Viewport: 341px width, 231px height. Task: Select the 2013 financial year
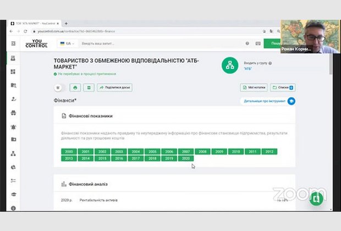[x=69, y=158]
